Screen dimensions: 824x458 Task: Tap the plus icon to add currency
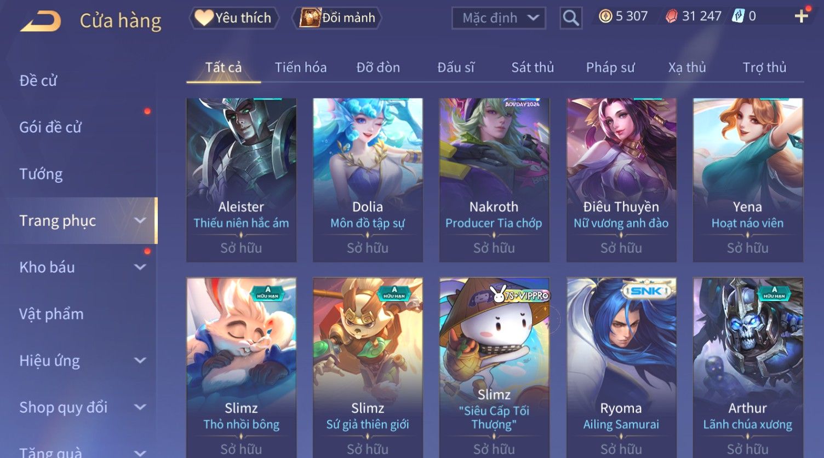[802, 16]
